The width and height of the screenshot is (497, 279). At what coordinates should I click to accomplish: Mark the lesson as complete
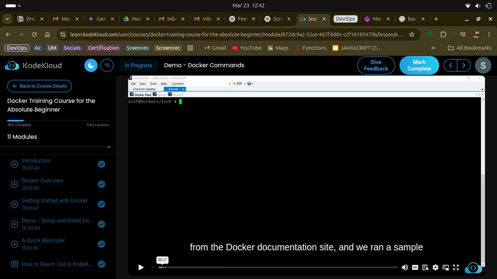click(419, 65)
